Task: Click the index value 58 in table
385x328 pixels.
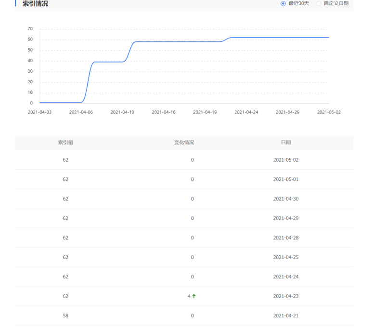Action: pyautogui.click(x=65, y=315)
